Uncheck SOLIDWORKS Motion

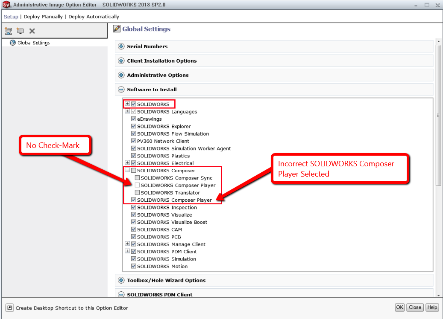click(134, 266)
